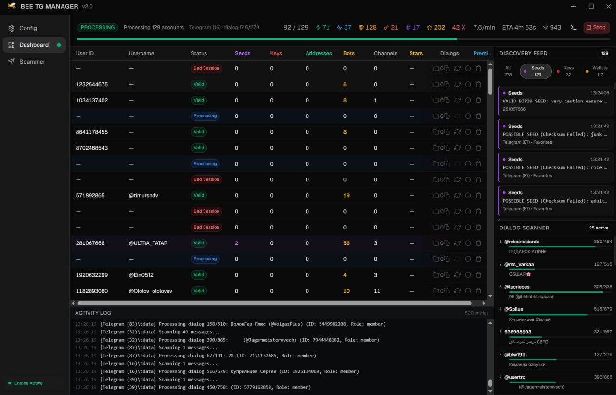Open the dialogs folder icon for user 1232544675
This screenshot has height=395, width=616.
(x=436, y=84)
